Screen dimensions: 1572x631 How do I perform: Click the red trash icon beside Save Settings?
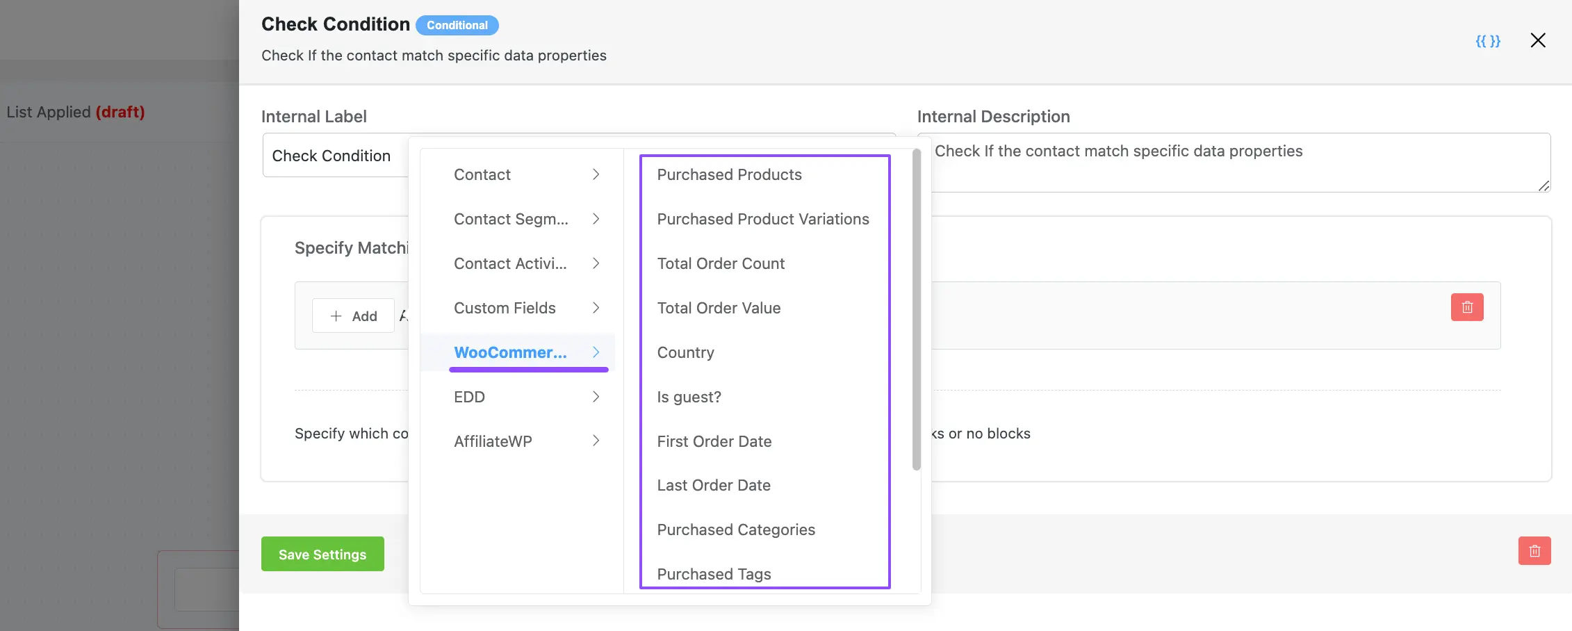point(1534,551)
